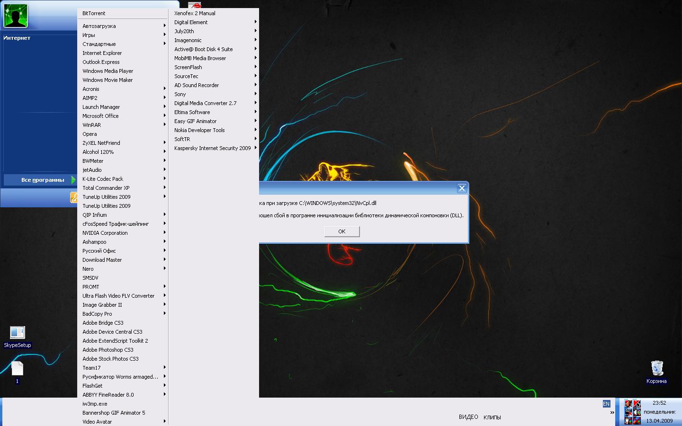Screen dimensions: 682x426
Task: Close the NvCpl.dll error dialog
Action: pos(462,188)
